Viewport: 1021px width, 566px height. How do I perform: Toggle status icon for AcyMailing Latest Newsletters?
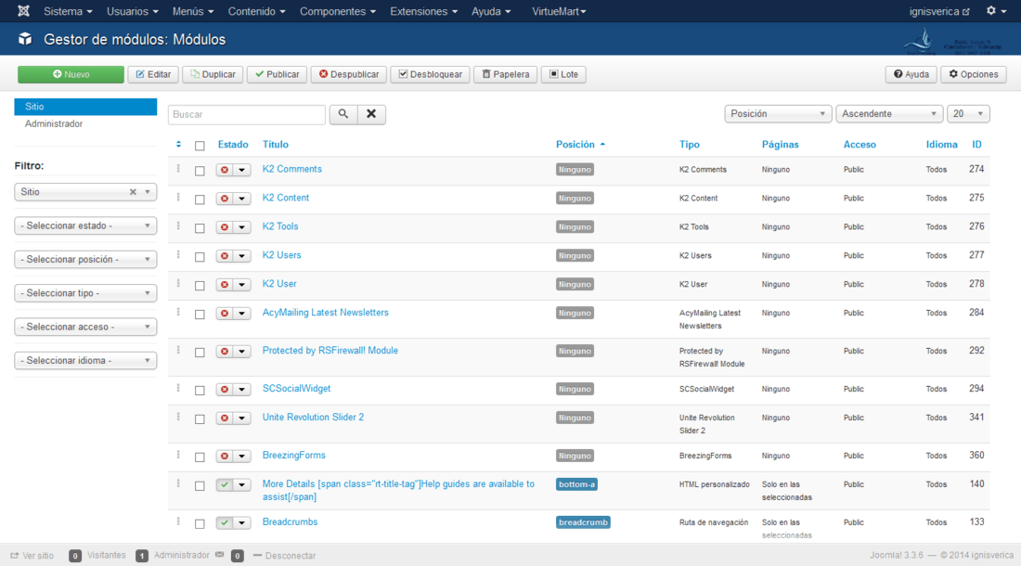coord(225,313)
